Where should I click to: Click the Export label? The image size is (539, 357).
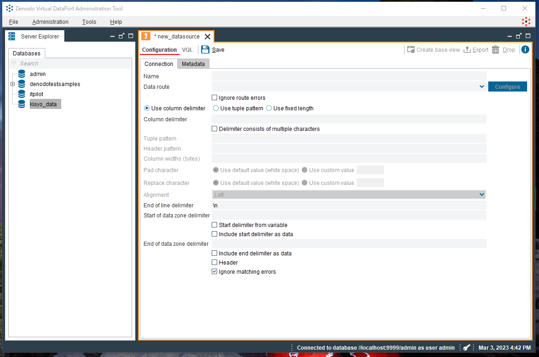480,50
